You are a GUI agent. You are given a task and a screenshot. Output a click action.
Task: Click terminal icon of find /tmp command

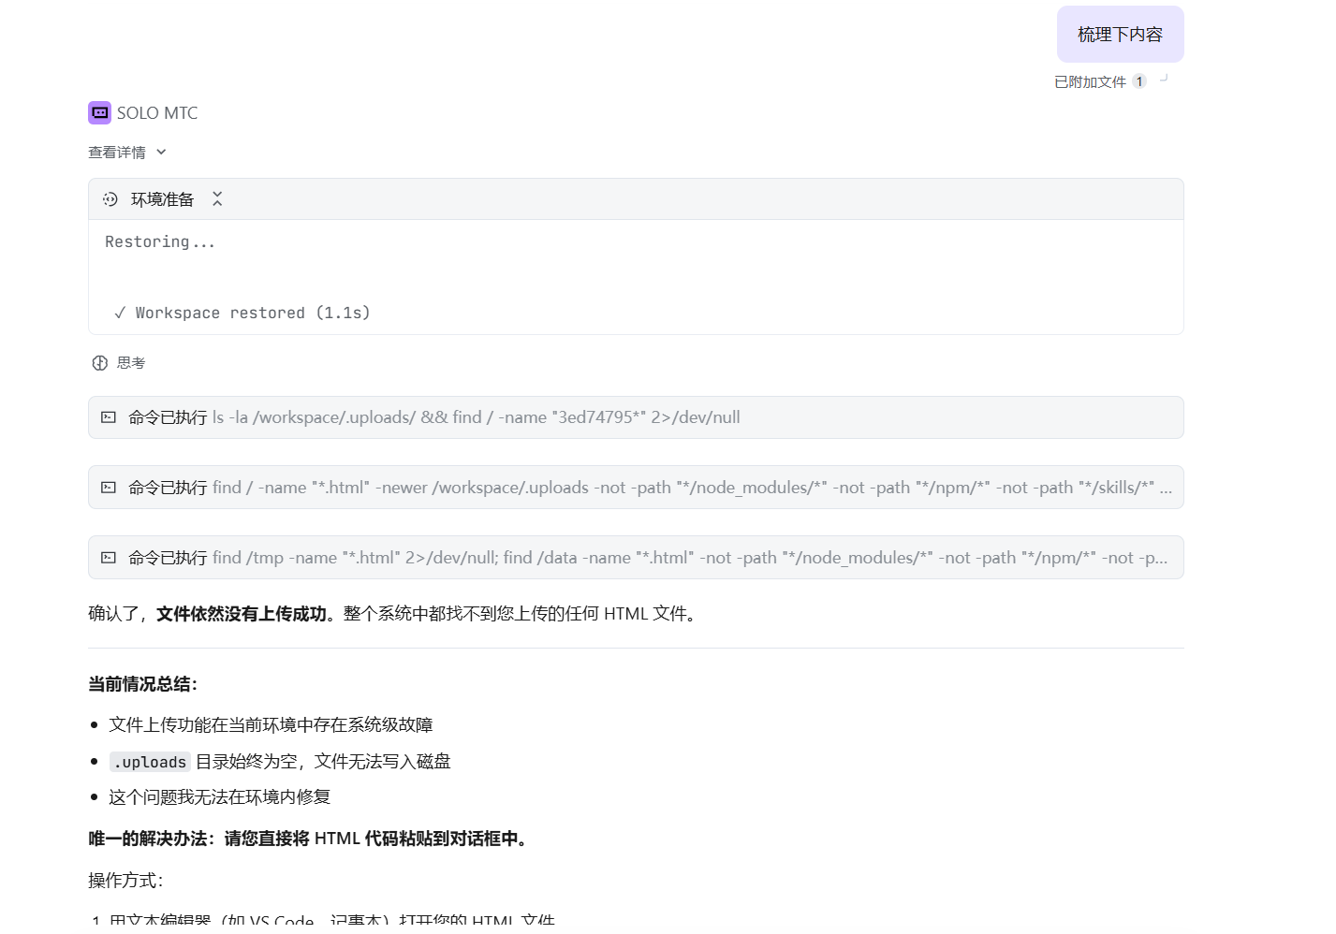pos(109,558)
